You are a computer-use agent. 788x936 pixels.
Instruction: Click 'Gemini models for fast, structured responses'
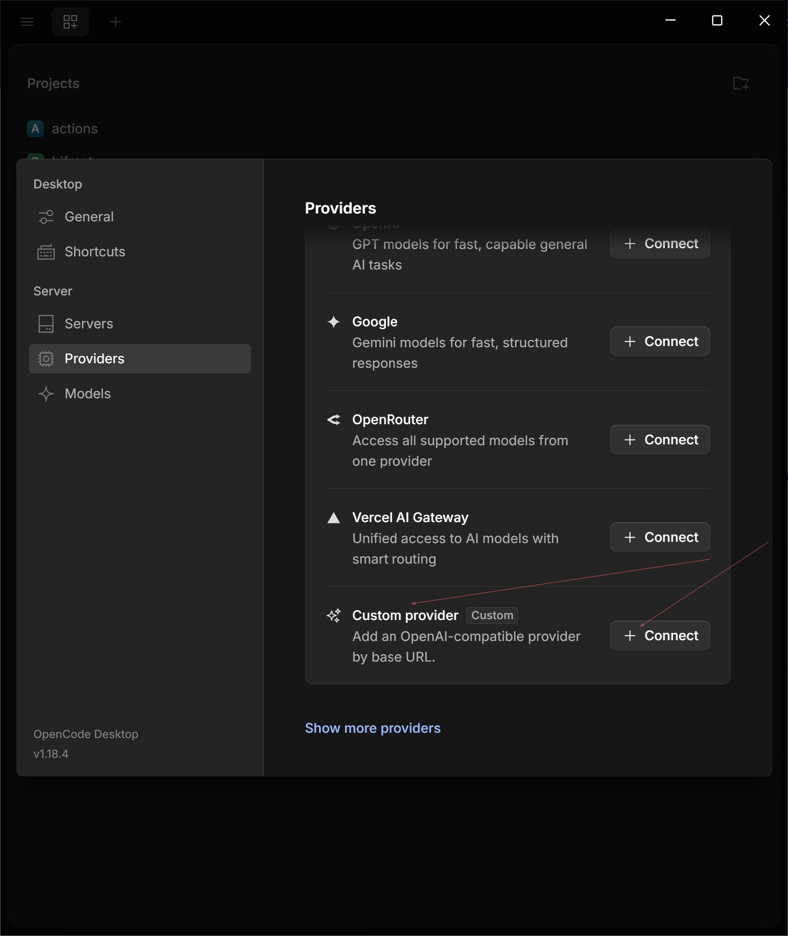pyautogui.click(x=460, y=353)
